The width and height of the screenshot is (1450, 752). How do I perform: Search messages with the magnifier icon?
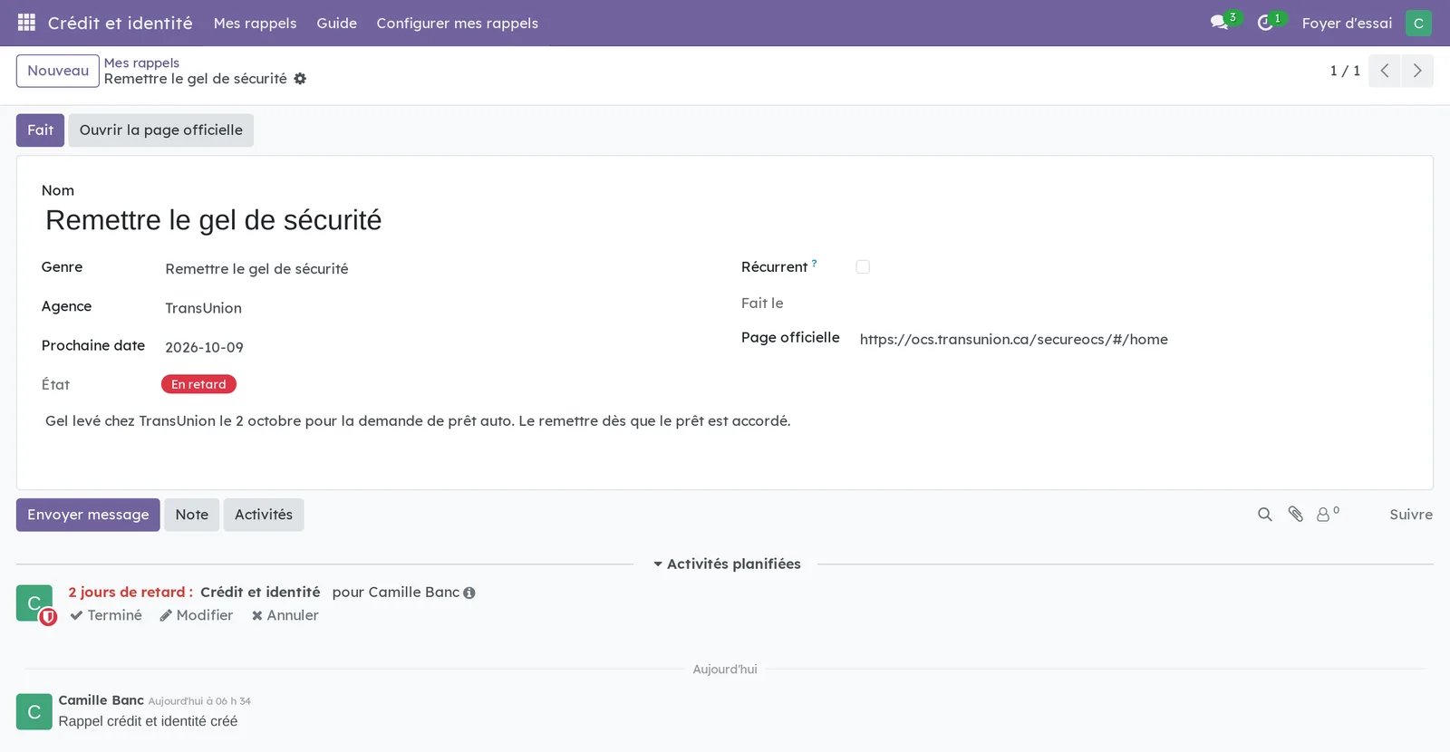pos(1265,515)
